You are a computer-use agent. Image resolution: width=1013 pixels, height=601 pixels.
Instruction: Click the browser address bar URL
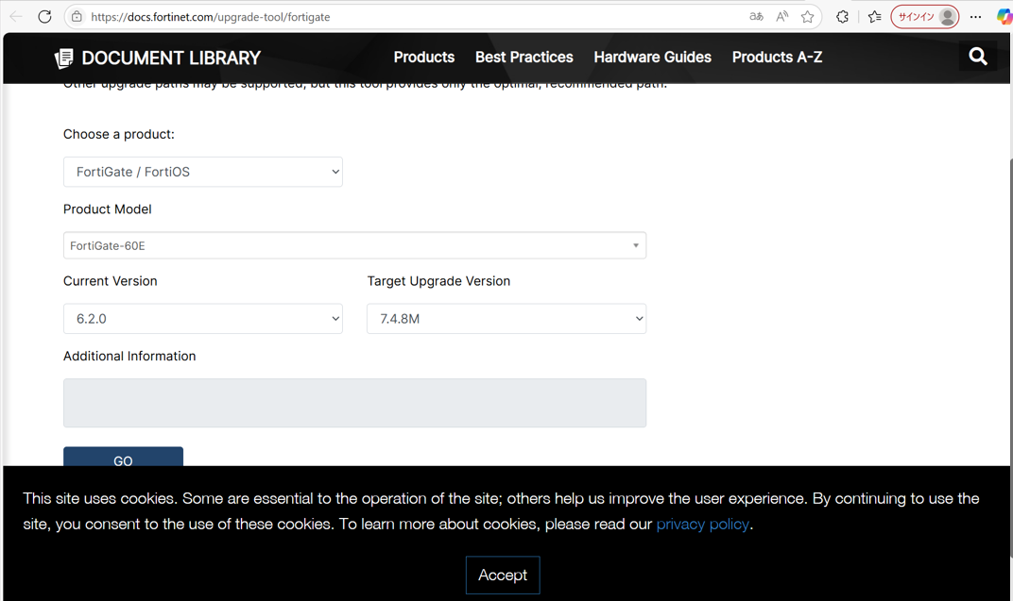211,17
